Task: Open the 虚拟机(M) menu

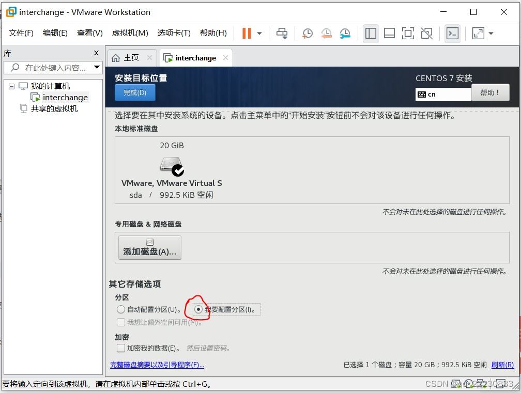Action: tap(130, 33)
